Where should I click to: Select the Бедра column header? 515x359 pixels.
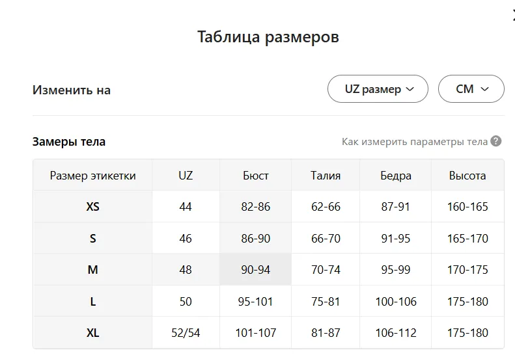pos(396,176)
